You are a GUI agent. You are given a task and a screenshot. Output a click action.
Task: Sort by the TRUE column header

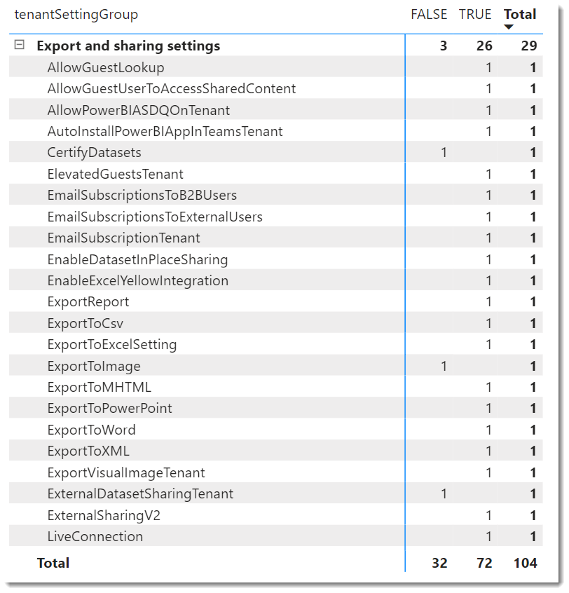pos(475,15)
